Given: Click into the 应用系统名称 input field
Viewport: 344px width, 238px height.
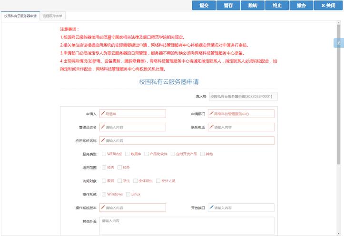Looking at the screenshot, I should (x=187, y=140).
